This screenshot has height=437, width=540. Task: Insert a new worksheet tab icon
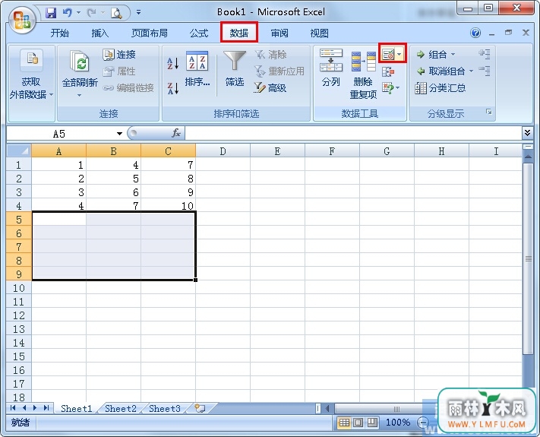point(200,408)
